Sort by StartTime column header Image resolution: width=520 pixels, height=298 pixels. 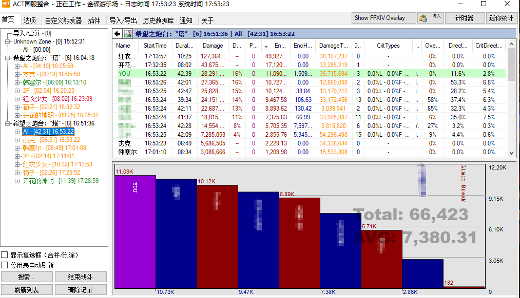[x=155, y=46]
